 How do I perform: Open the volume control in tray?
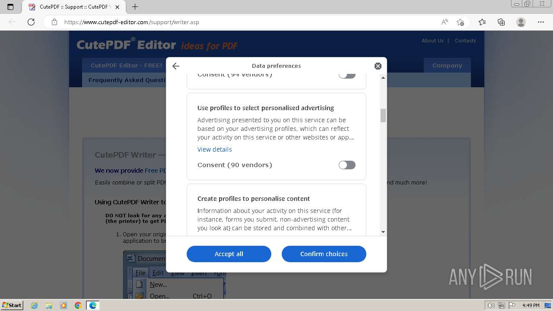pos(491,305)
